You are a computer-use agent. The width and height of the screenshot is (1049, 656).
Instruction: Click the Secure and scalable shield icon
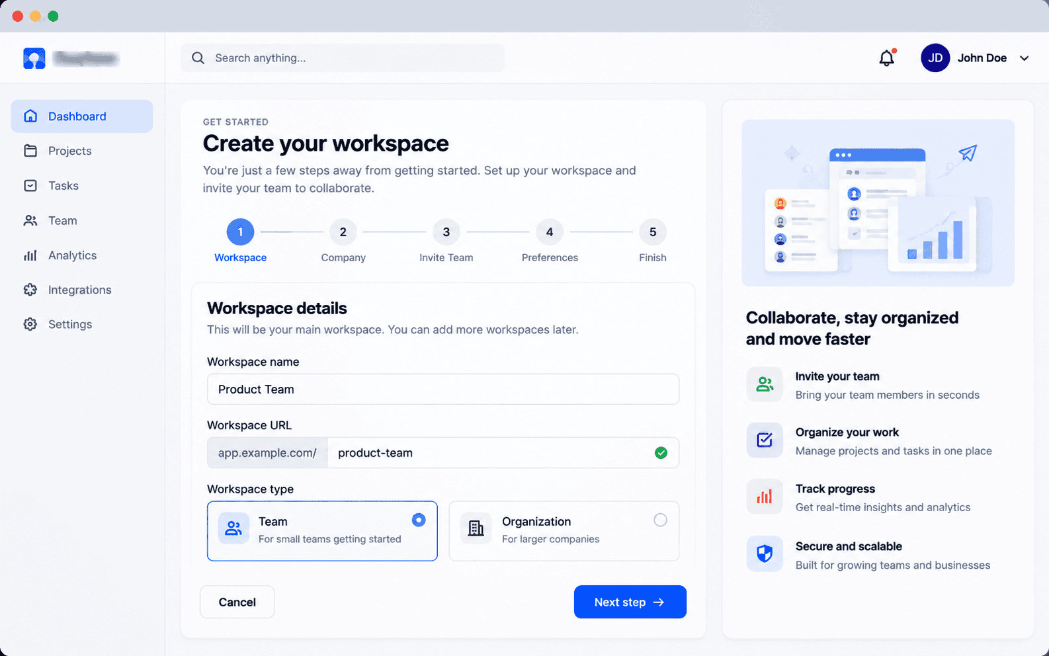coord(765,553)
